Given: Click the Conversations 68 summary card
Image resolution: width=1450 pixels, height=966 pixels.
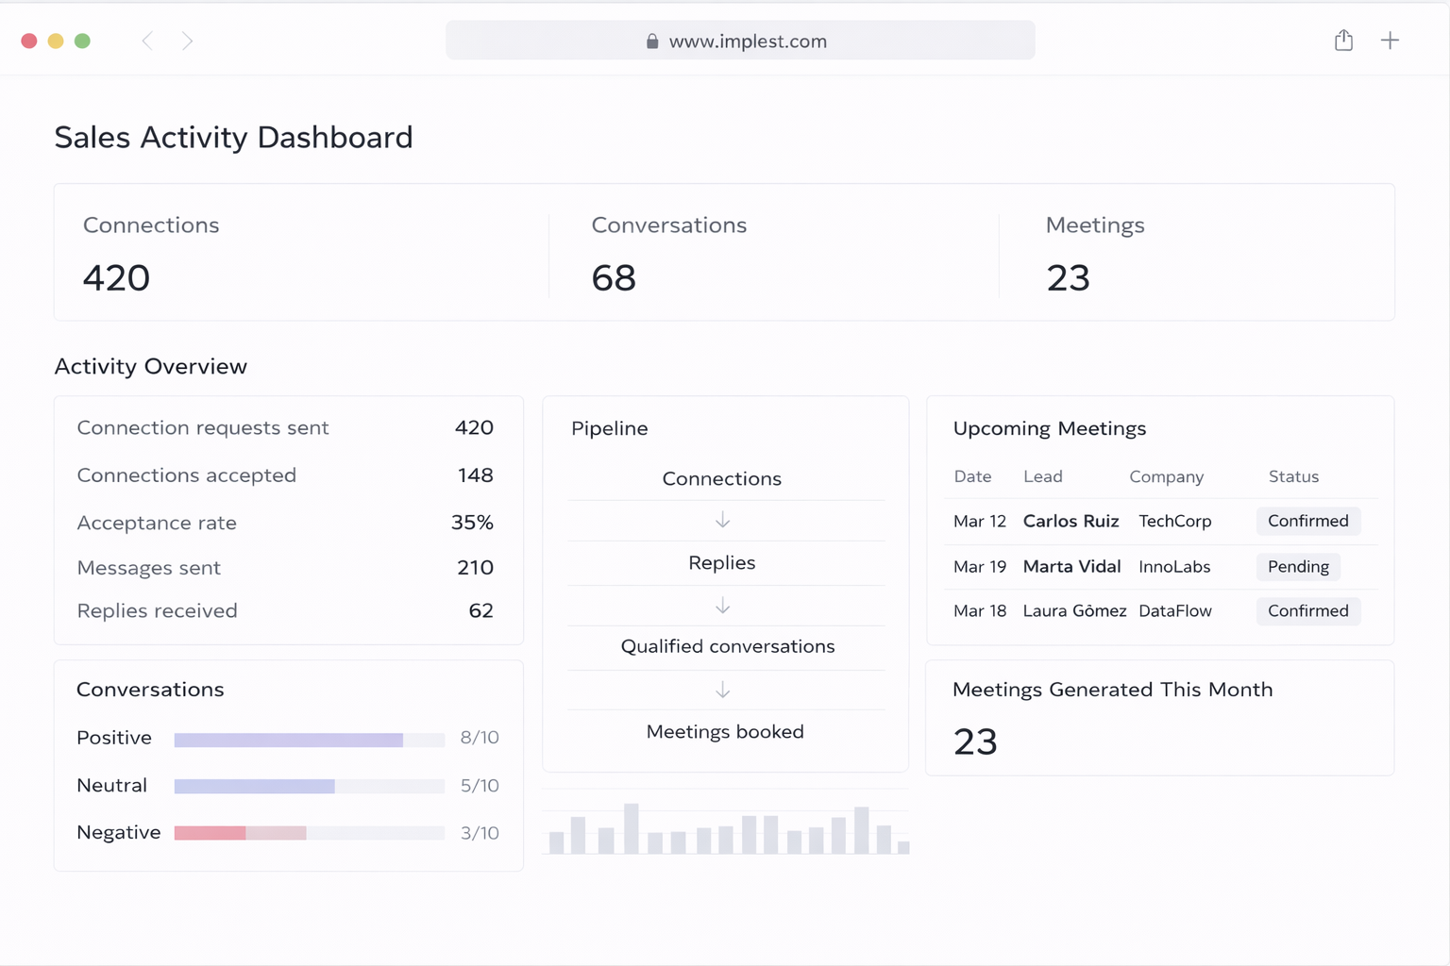Looking at the screenshot, I should click(x=772, y=253).
